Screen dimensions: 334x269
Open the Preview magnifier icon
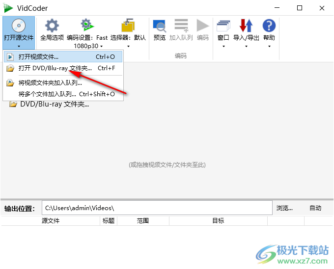click(159, 26)
